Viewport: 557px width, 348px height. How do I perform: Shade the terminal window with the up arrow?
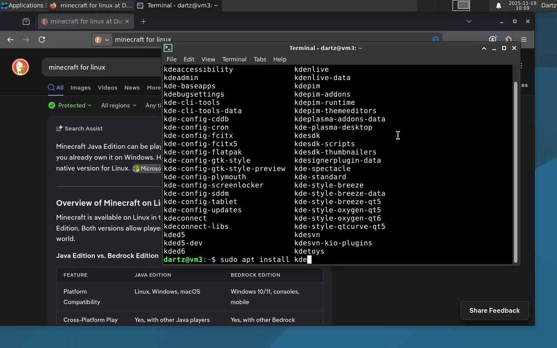[x=484, y=48]
